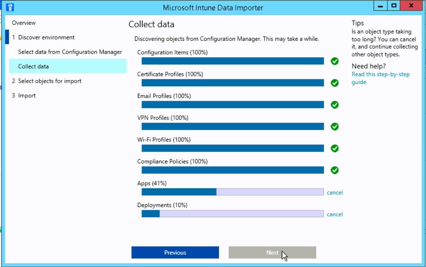Click the 'Need help?' heading

(x=368, y=66)
